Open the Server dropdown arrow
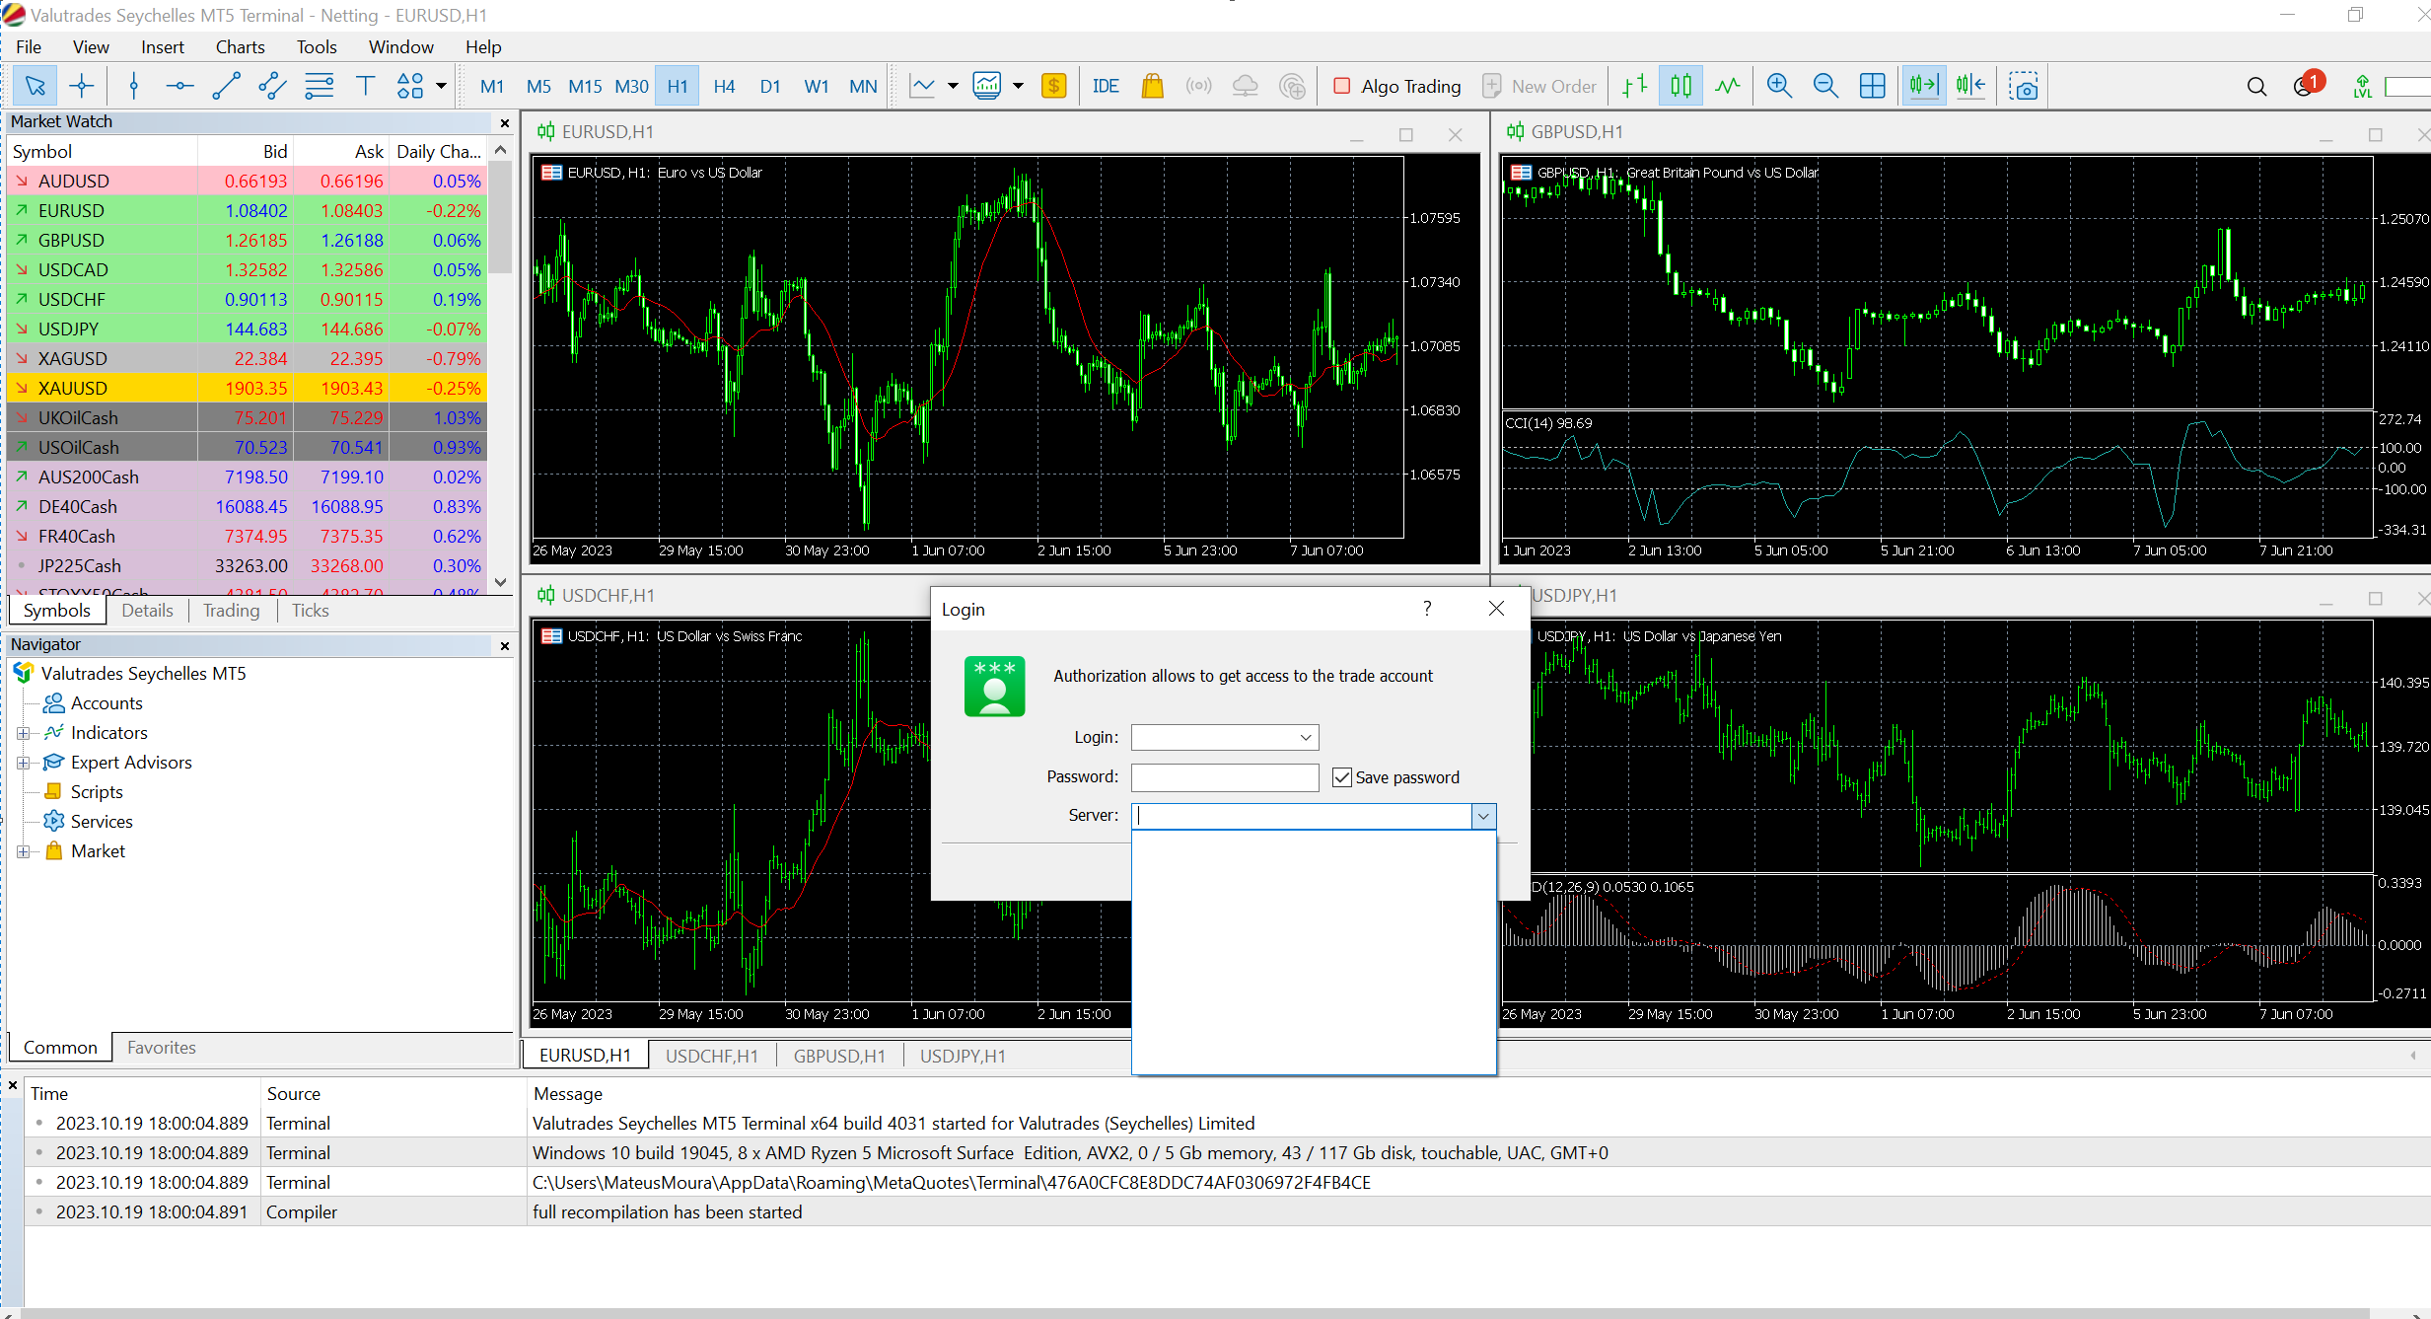 1483,816
